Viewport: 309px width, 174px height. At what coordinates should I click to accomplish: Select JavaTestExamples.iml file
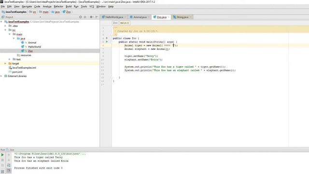tap(24, 68)
